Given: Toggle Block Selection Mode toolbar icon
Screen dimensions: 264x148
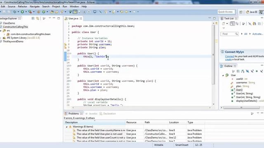Looking at the screenshot, I should pos(85,12).
